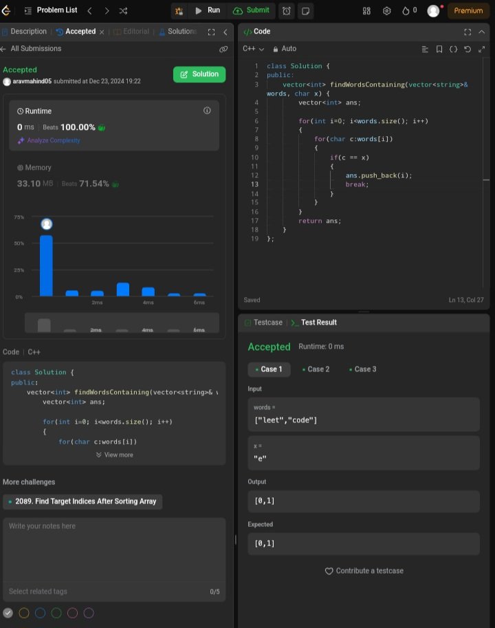Click the curly braces snippet icon

coord(453,50)
